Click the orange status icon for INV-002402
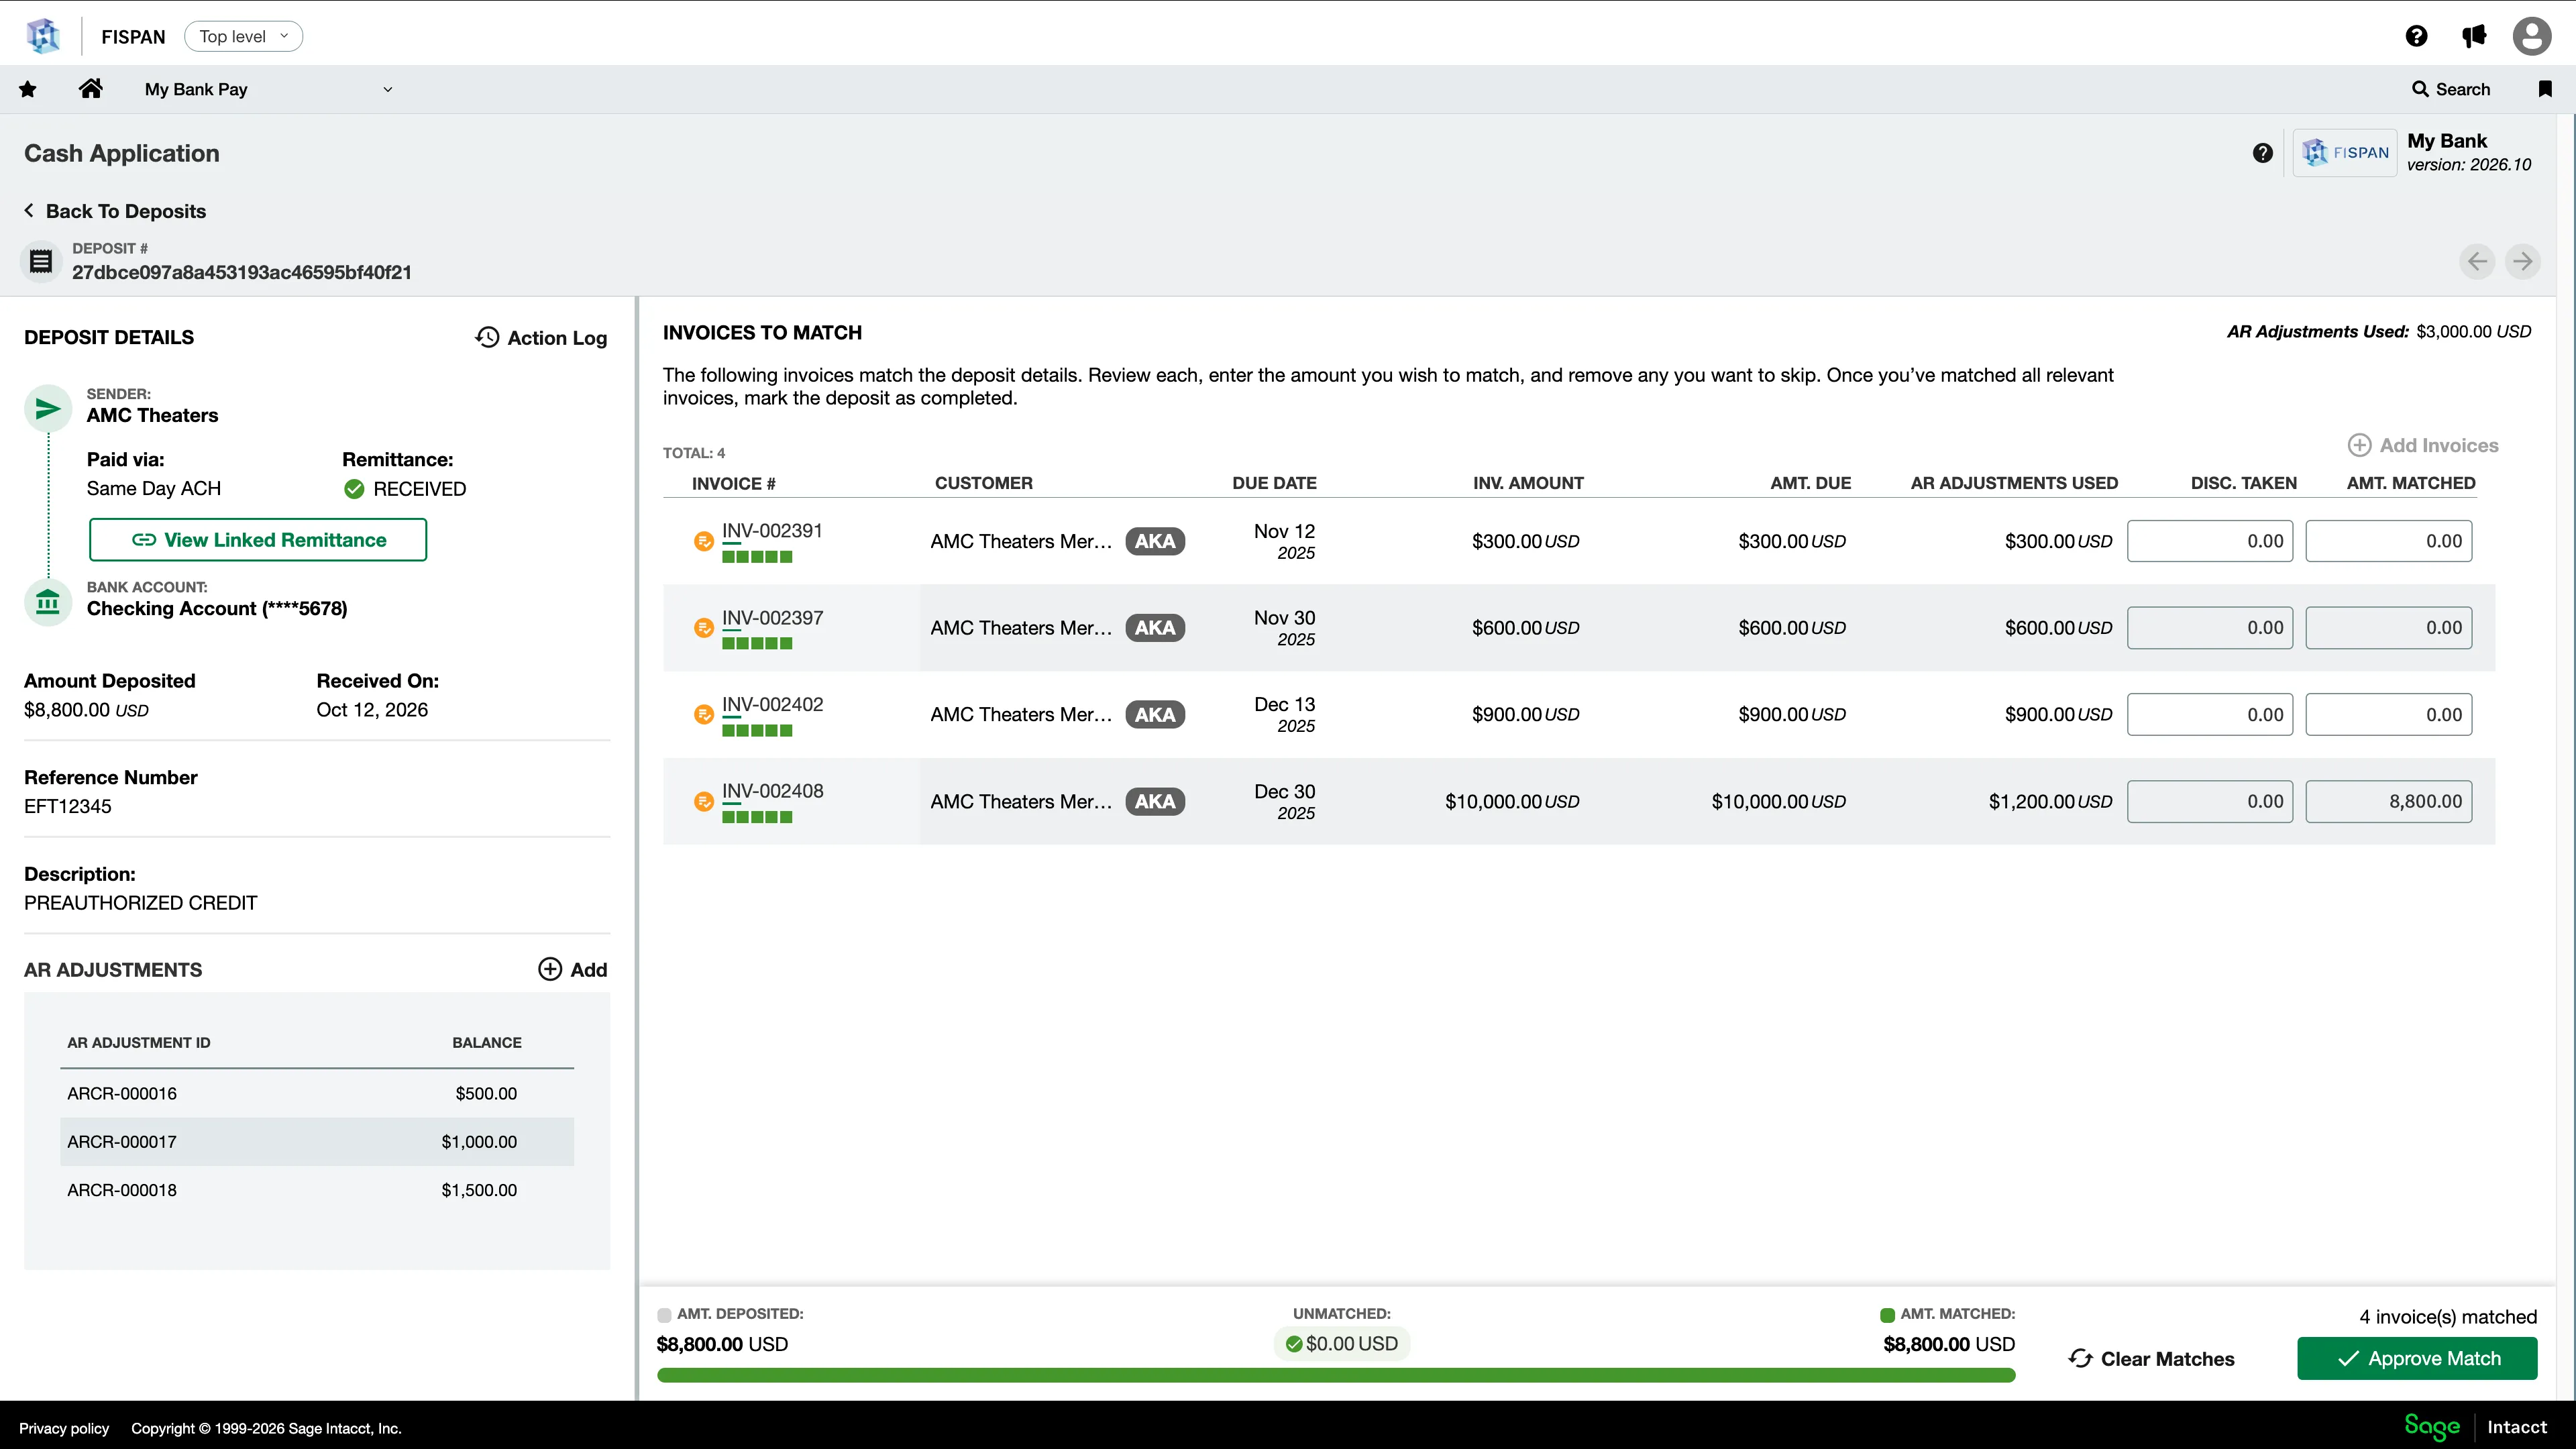The image size is (2576, 1449). coord(704,715)
